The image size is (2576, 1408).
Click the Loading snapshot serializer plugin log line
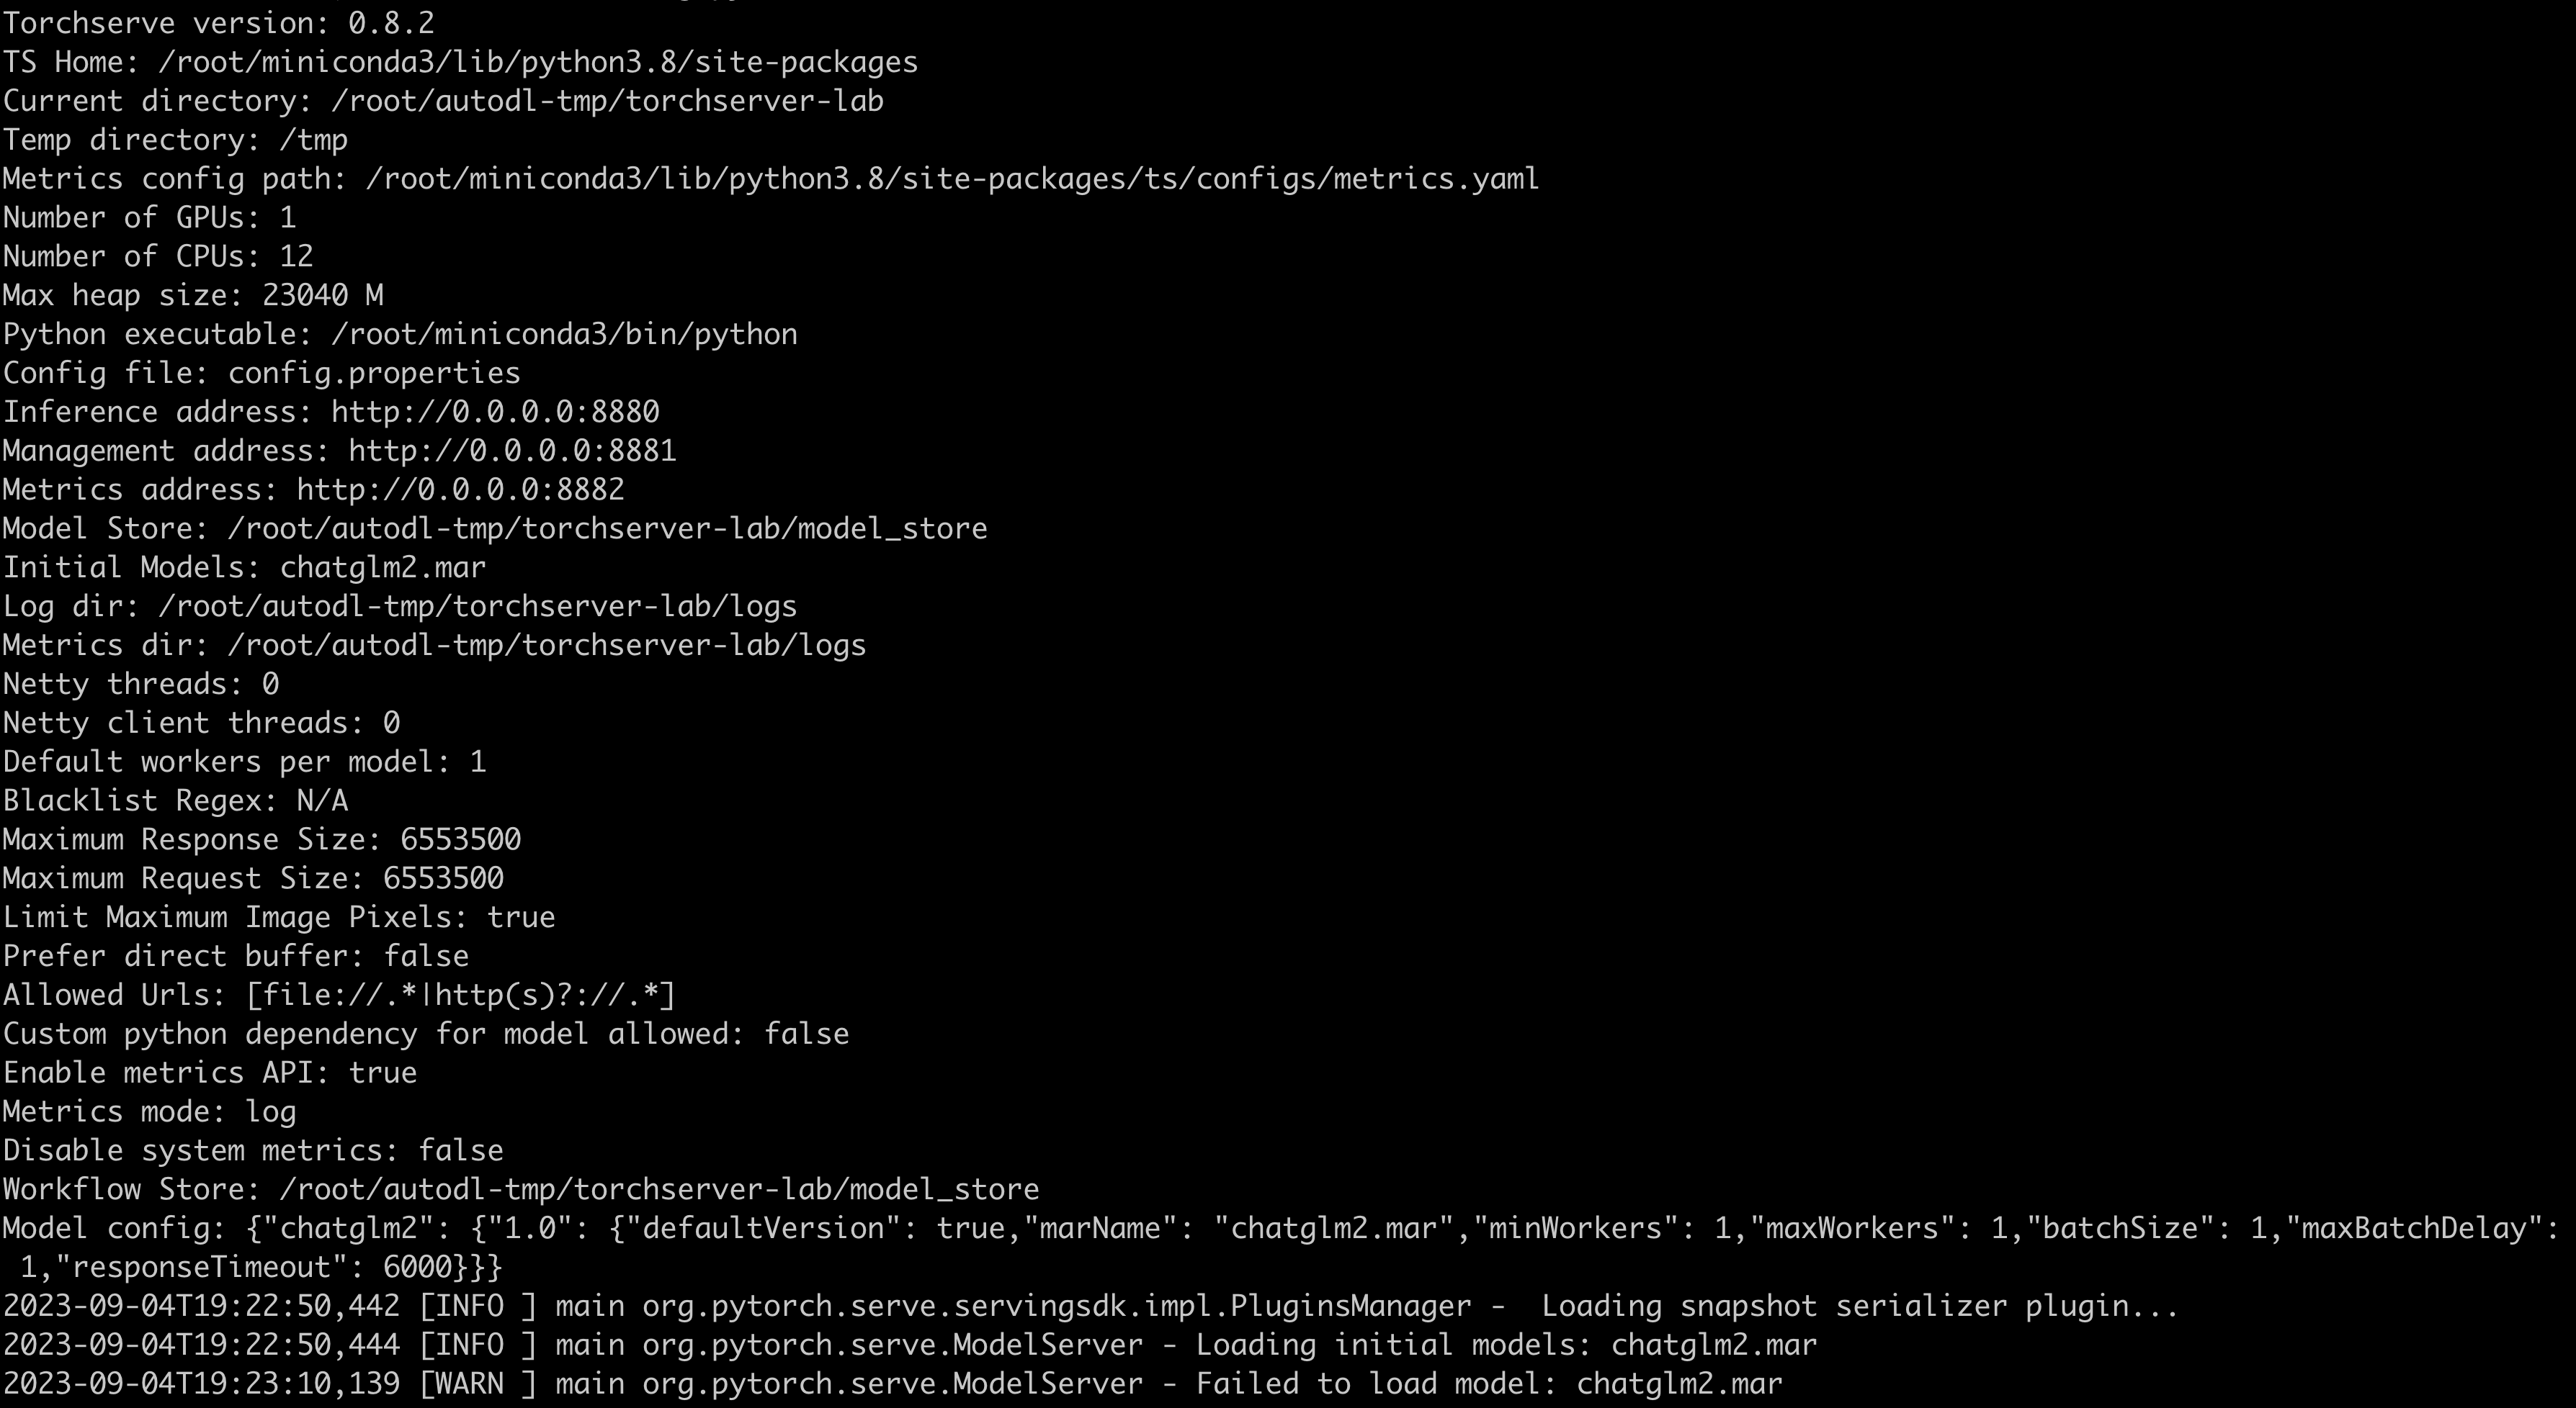1090,1306
